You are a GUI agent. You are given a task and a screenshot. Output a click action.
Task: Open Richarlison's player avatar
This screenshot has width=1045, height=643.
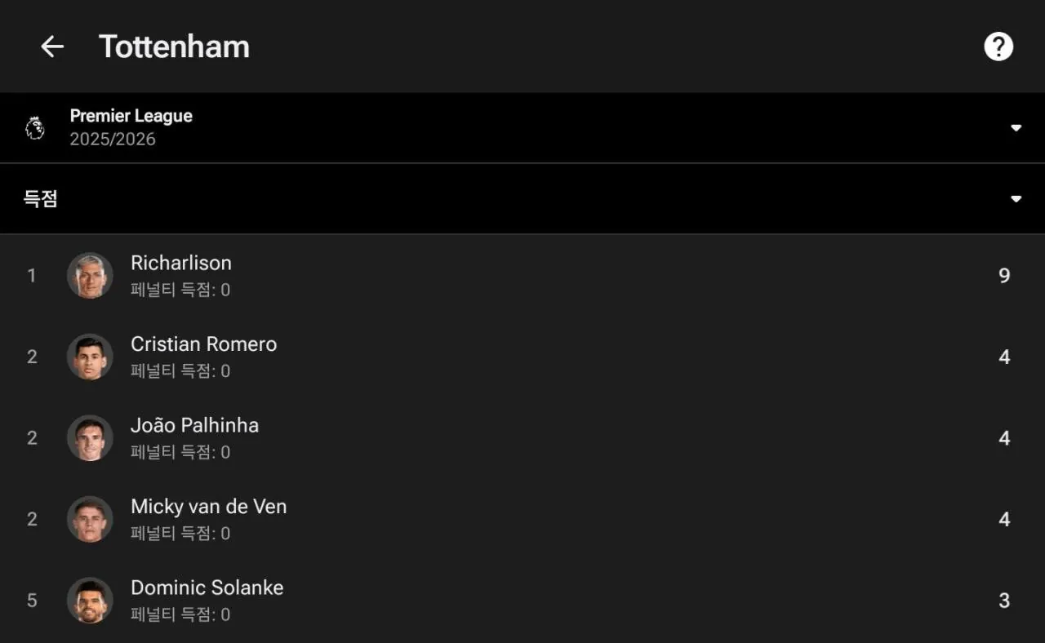point(90,275)
